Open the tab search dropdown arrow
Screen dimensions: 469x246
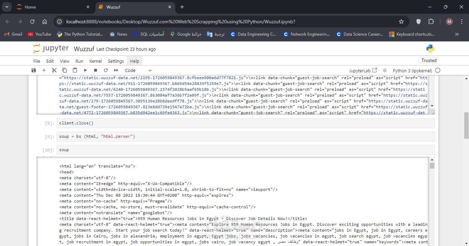(7, 7)
